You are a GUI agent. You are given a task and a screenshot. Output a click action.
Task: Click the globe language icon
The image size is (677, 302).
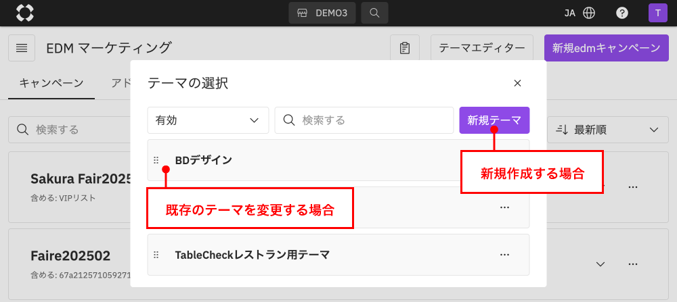click(589, 13)
